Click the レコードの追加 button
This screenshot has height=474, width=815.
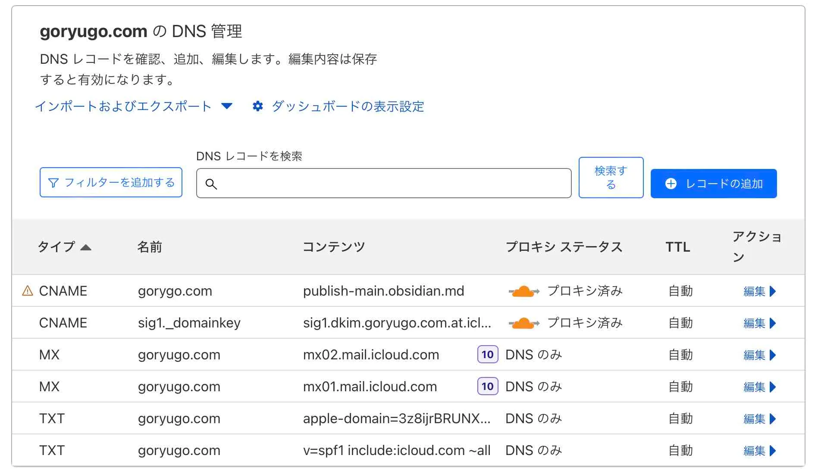pos(714,184)
